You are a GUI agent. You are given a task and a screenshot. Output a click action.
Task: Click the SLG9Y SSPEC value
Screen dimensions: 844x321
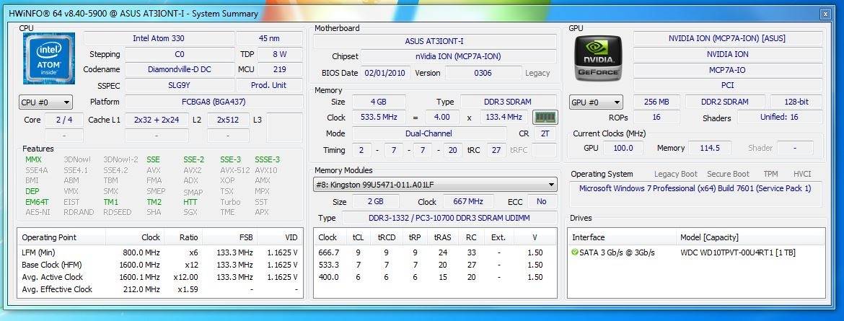click(x=179, y=85)
